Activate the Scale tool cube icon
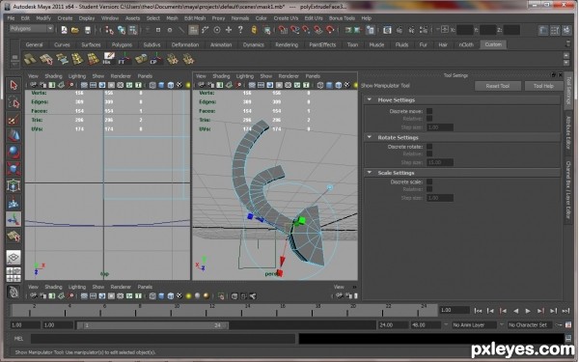This screenshot has width=579, height=362. 14,169
